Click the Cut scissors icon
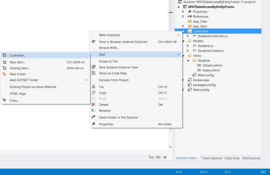Viewport: 270px width, 175px height. coord(93,87)
